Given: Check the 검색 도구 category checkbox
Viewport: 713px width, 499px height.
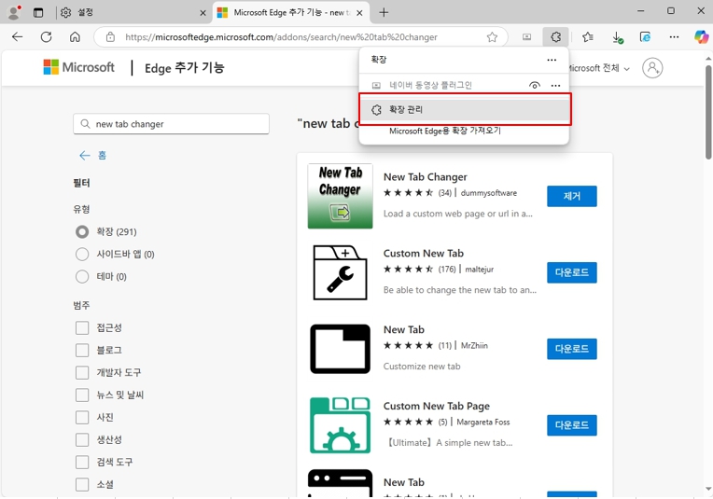Looking at the screenshot, I should tap(82, 462).
